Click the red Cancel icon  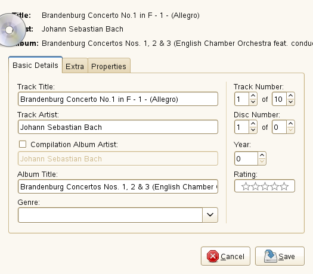(213, 256)
